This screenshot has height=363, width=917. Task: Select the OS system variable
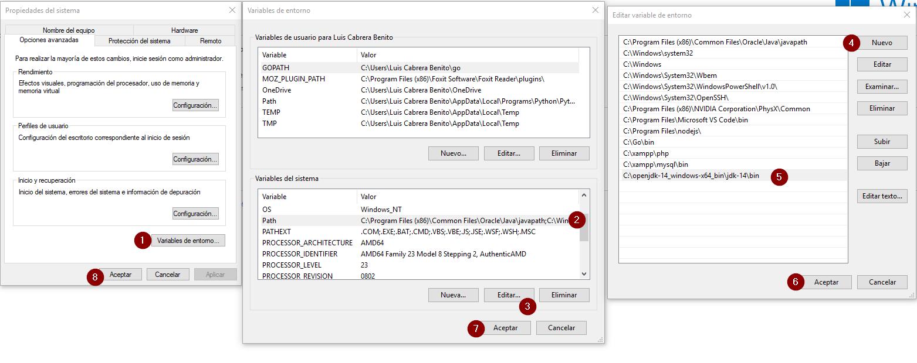418,210
